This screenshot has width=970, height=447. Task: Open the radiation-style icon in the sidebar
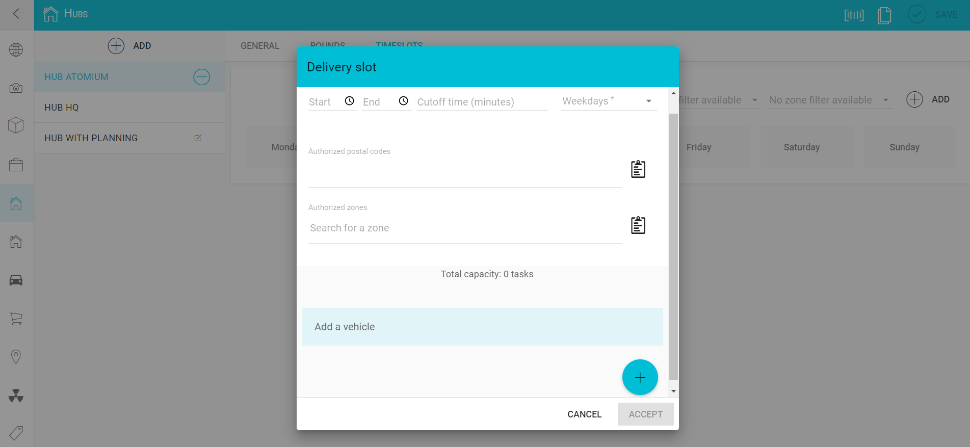pos(16,396)
